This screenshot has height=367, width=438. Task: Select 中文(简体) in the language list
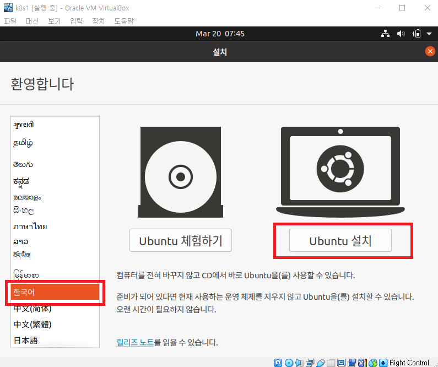[x=55, y=309]
